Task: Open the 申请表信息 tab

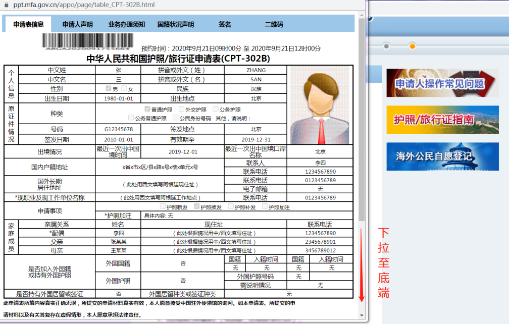Action: click(x=28, y=24)
